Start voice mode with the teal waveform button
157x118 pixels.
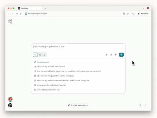(x=121, y=55)
